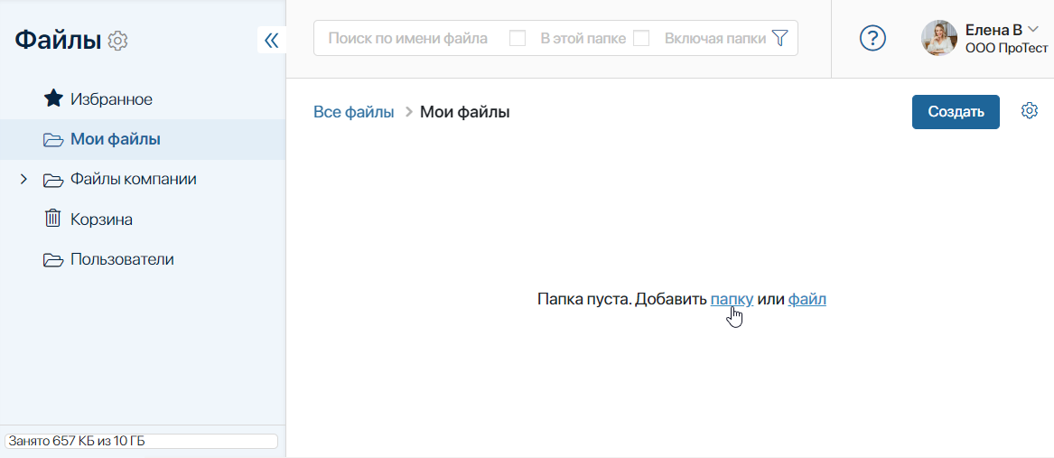The image size is (1054, 458).
Task: Enable the 'В этой папке' checkbox
Action: click(517, 38)
